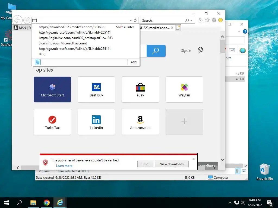Open the Recycle Bin desktop icon

[x=264, y=172]
